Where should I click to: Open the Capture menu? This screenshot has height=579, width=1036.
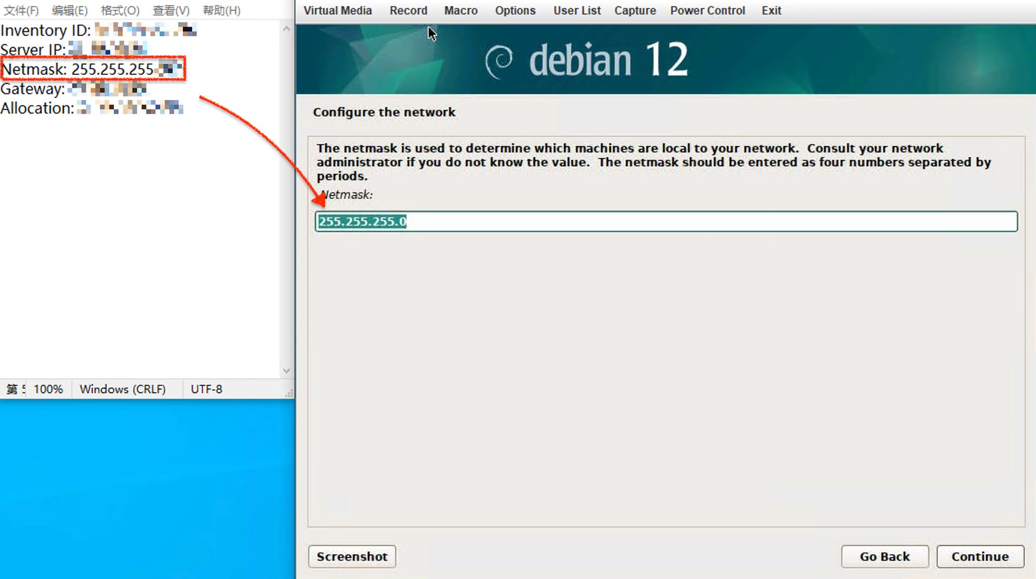(635, 10)
